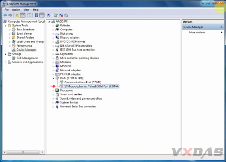Open Properties via the toolbar sheet icon

(x=29, y=15)
